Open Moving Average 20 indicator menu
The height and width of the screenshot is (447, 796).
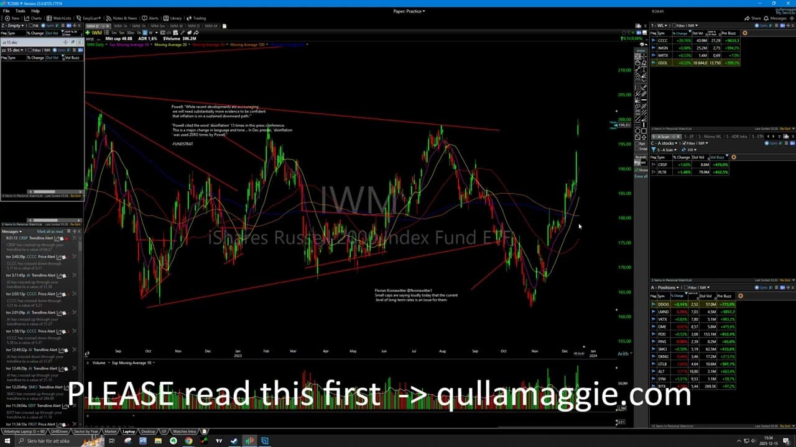tap(172, 45)
